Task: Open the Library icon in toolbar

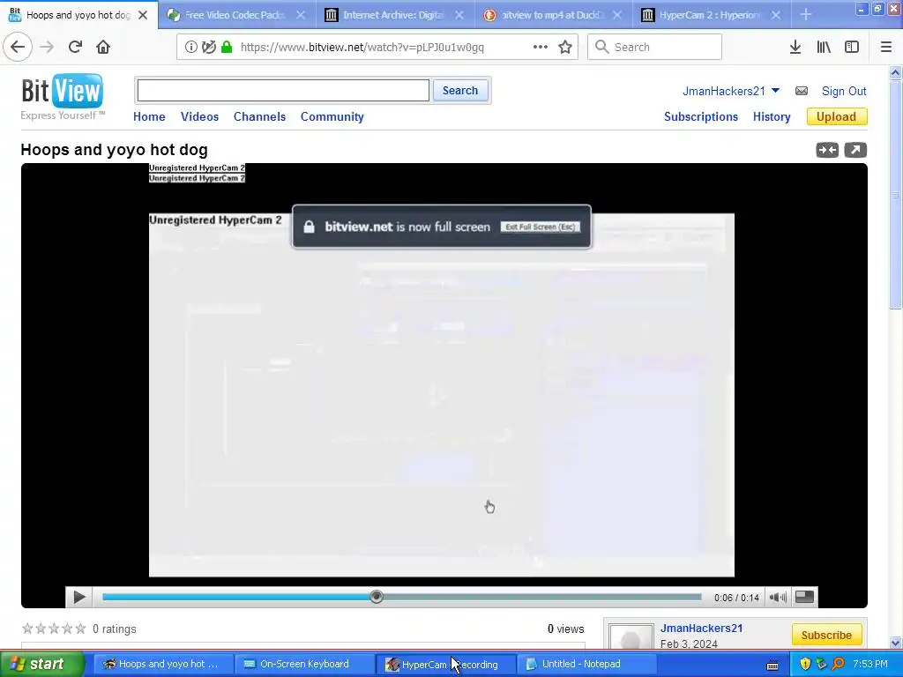Action: pos(824,48)
